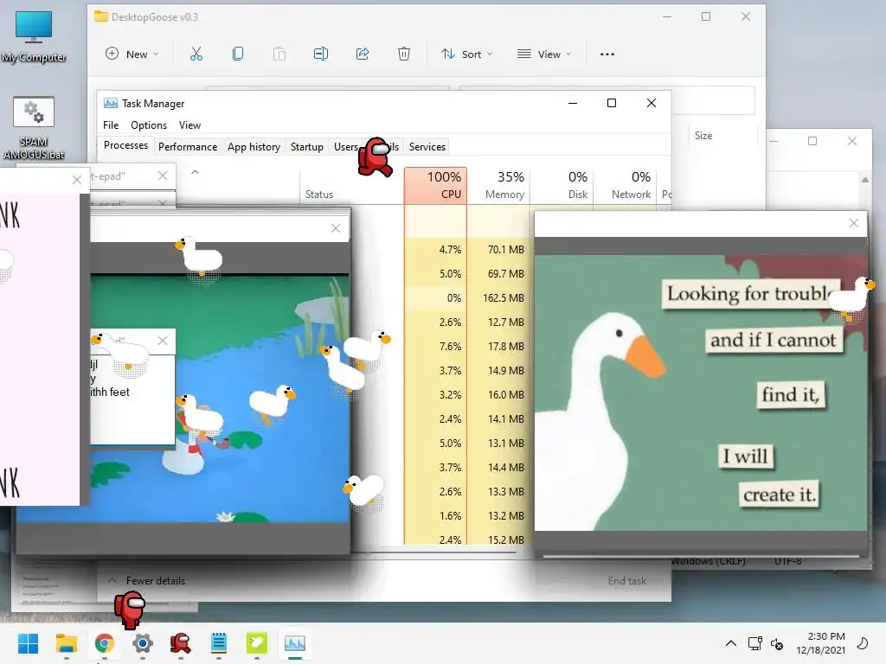Click the Size column header in Explorer
Viewport: 886px width, 664px height.
coord(703,136)
